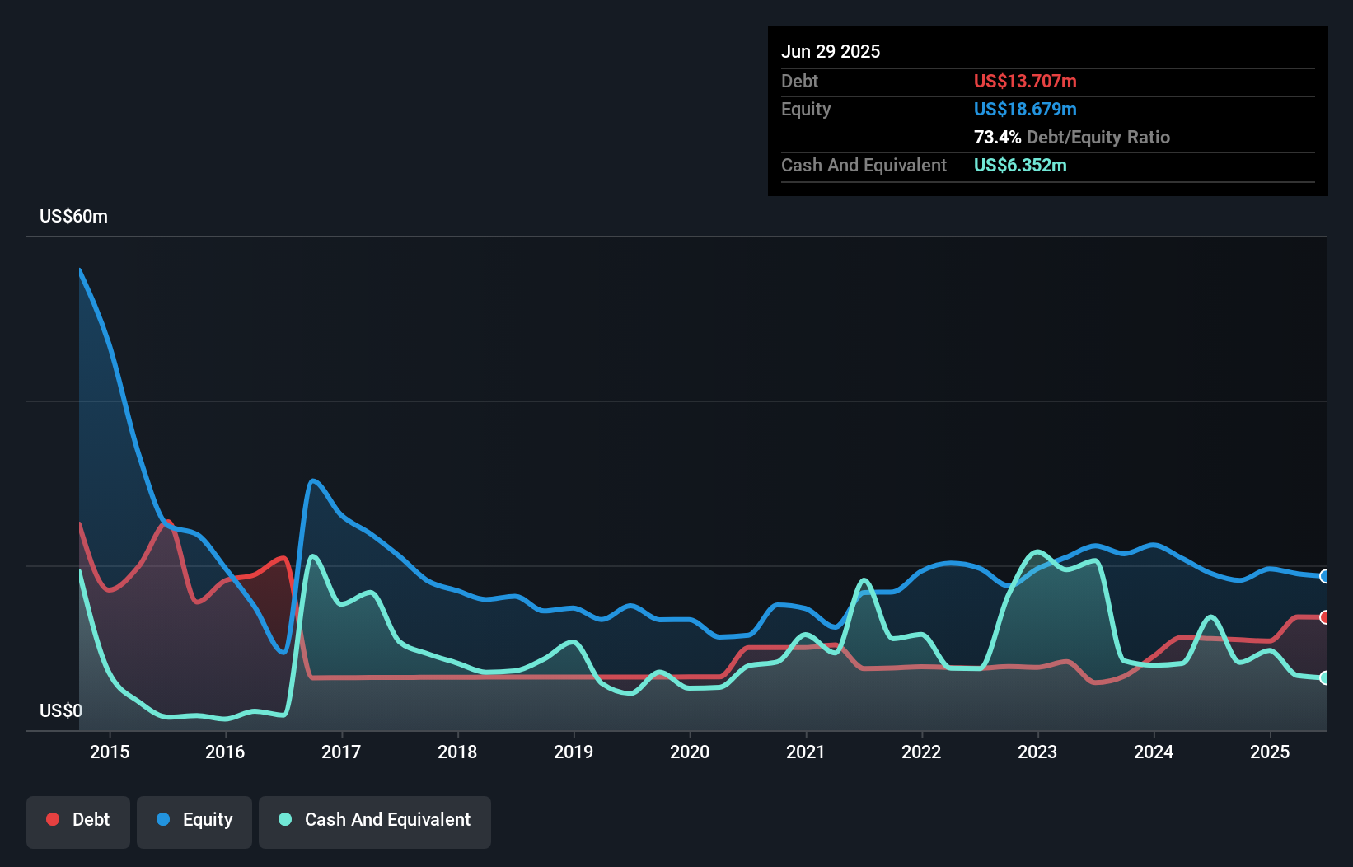Click the Cash And Equivalent legend label

pyautogui.click(x=387, y=819)
